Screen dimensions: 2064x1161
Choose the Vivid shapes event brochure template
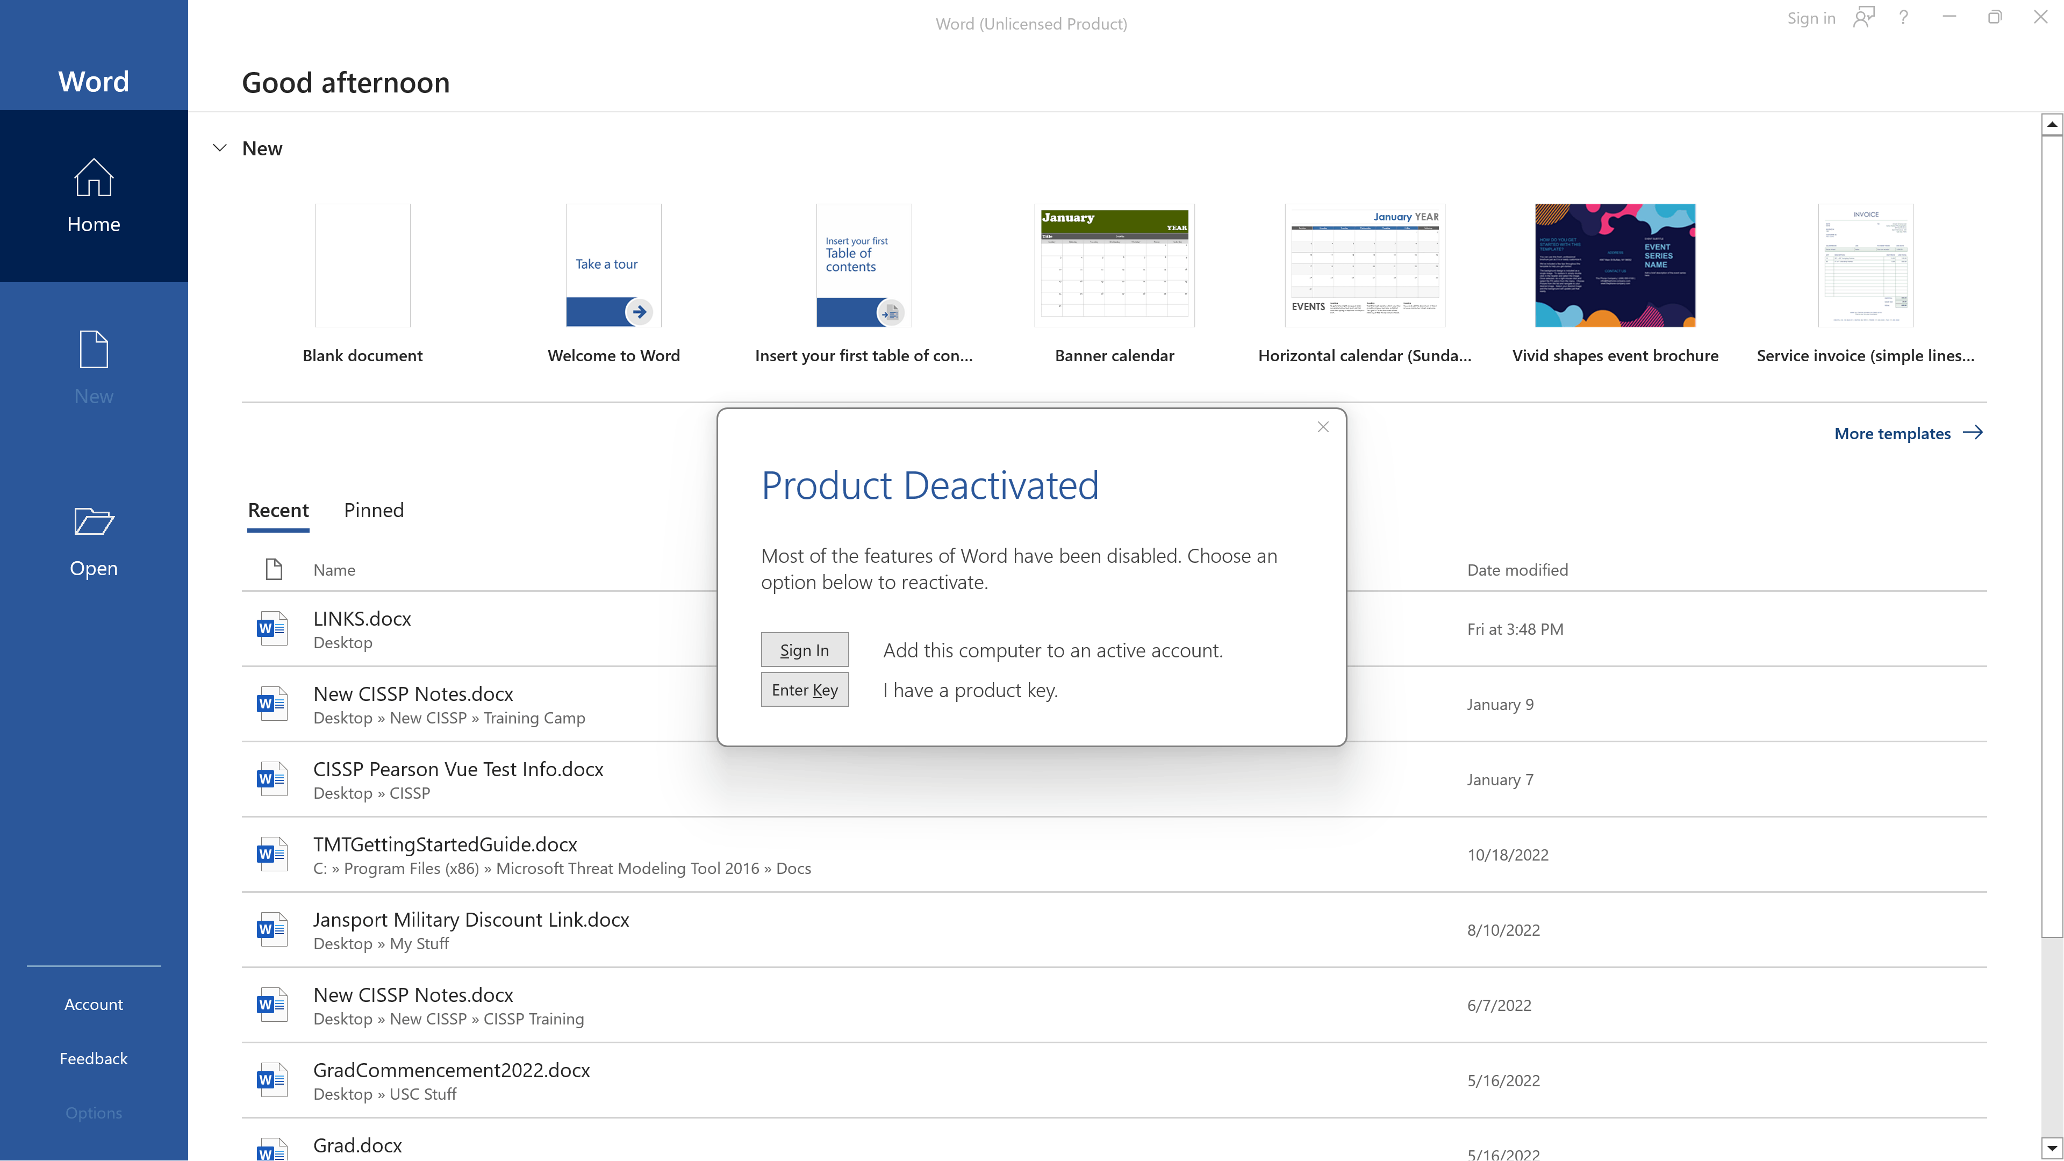tap(1615, 265)
